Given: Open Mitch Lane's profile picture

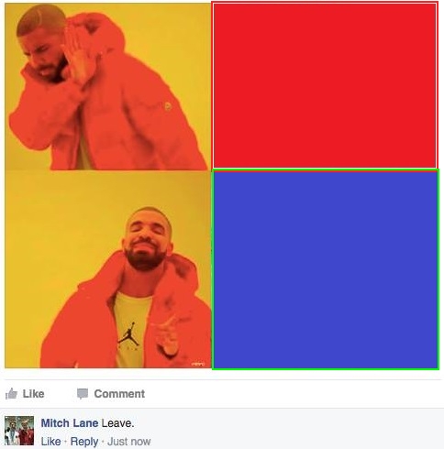Looking at the screenshot, I should coord(19,431).
